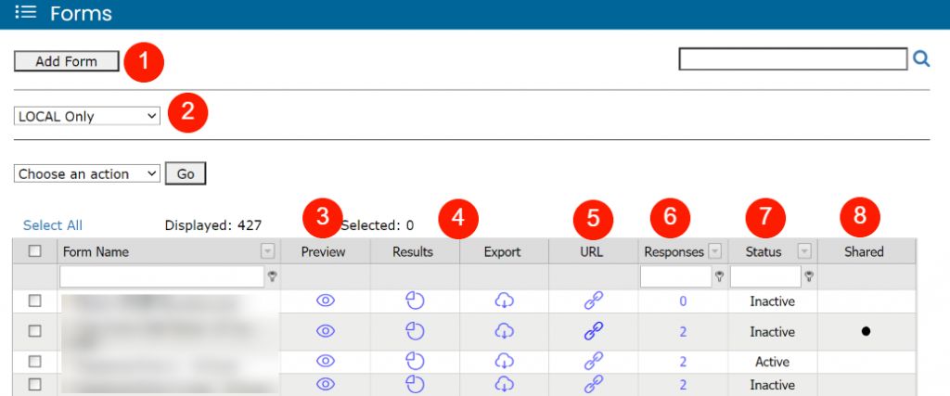Check the box for the shared form row

click(35, 331)
